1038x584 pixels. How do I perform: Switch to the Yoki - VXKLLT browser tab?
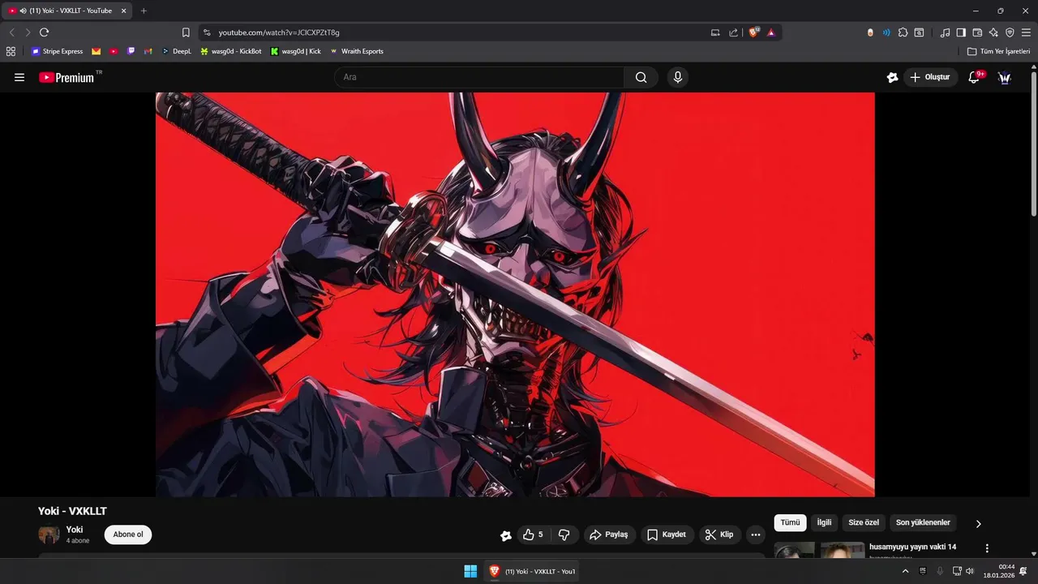(68, 11)
